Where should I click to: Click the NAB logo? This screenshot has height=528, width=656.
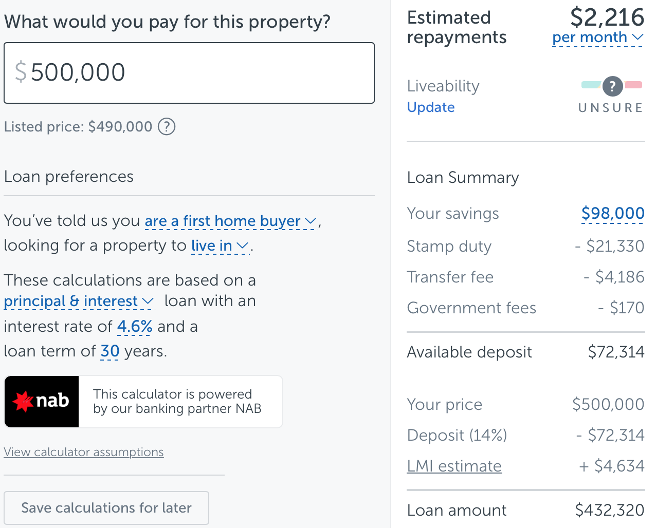pos(42,402)
